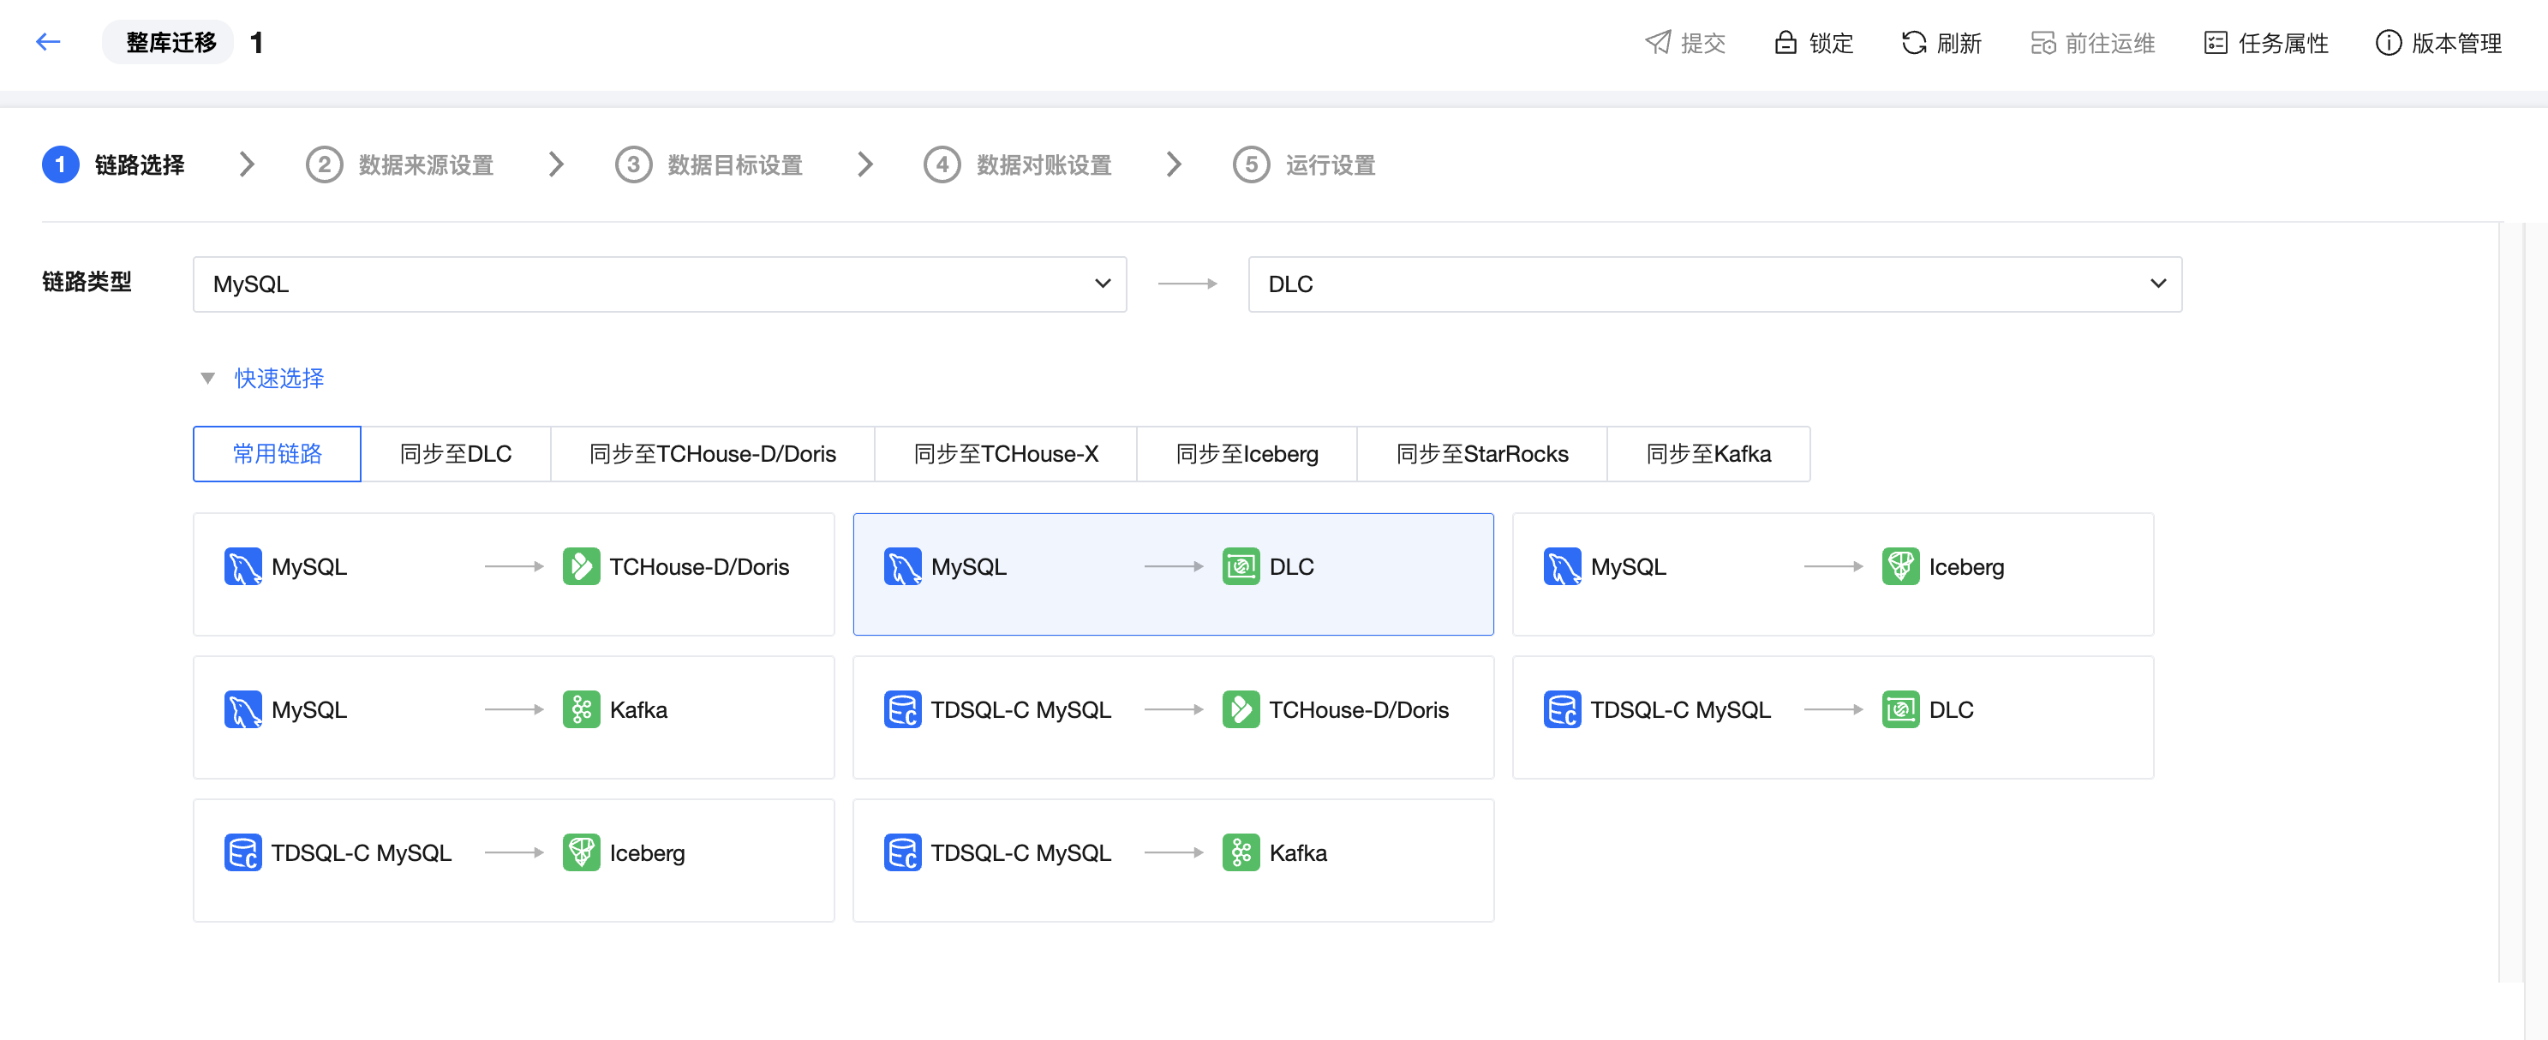Click the back arrow icon

(x=47, y=41)
